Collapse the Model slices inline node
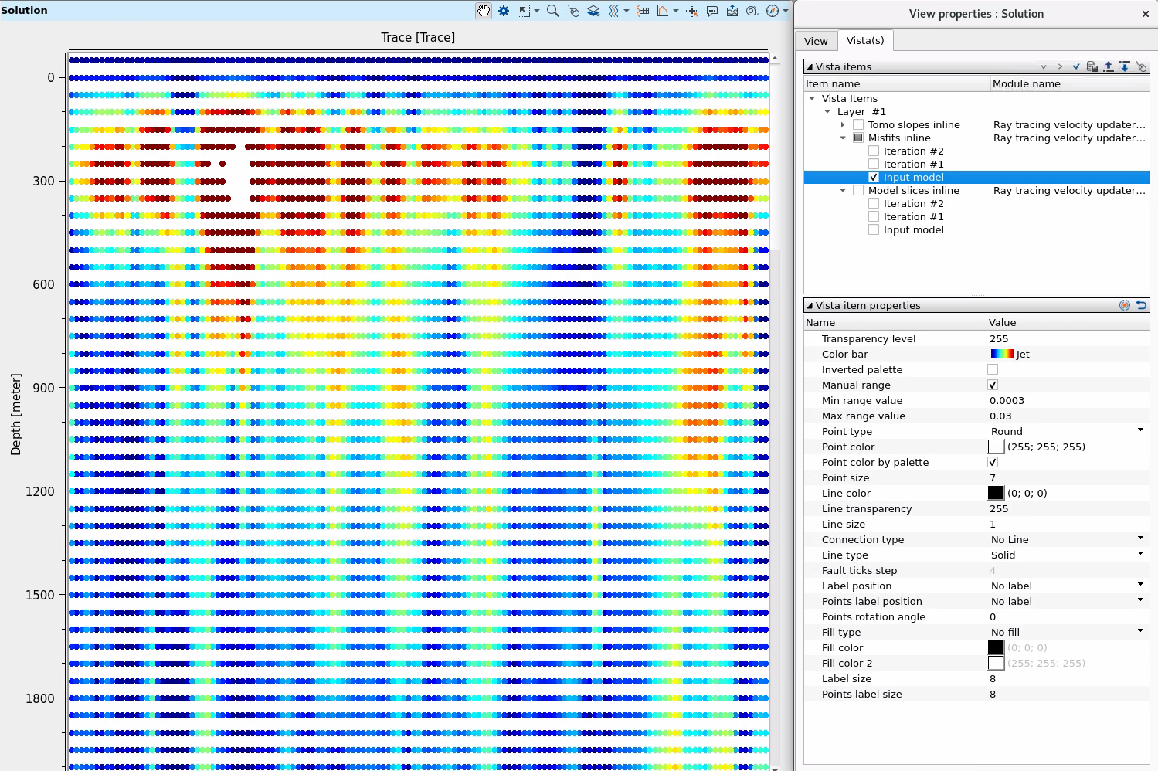This screenshot has width=1158, height=771. pyautogui.click(x=843, y=190)
